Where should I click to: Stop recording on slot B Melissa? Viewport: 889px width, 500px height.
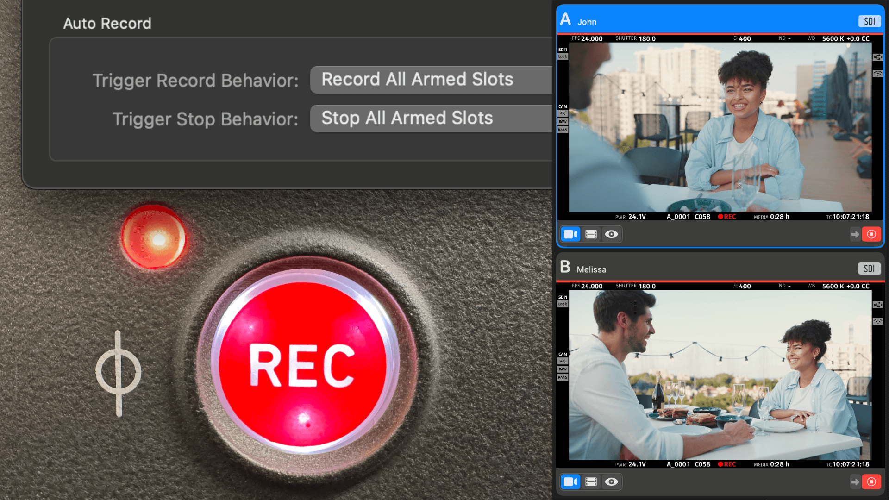pyautogui.click(x=871, y=482)
